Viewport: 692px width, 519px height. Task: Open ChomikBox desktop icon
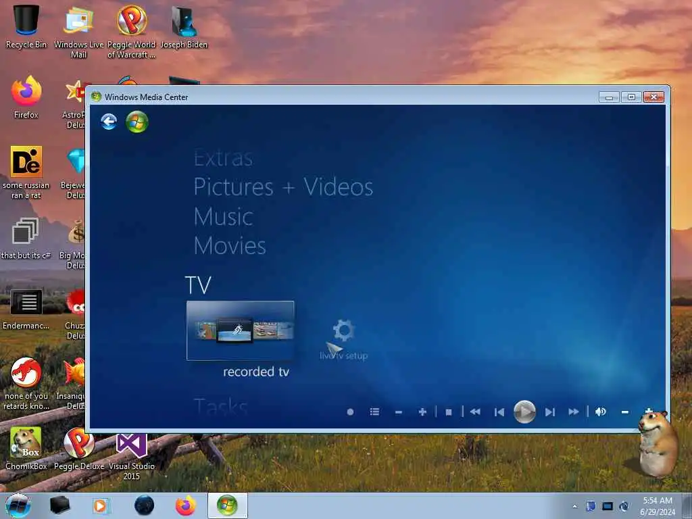click(26, 448)
